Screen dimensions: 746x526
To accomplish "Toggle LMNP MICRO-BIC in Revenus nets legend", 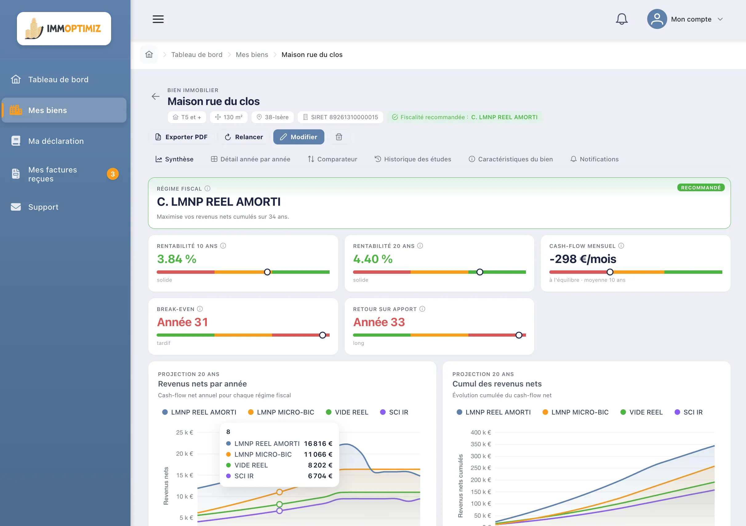I will (281, 412).
